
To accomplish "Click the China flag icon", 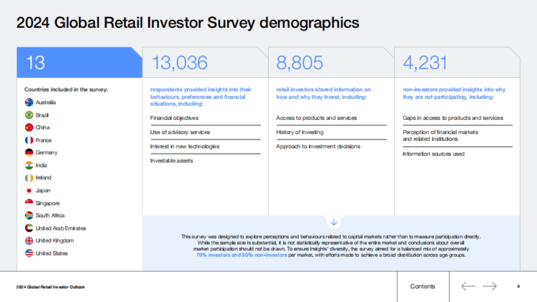I will click(29, 128).
